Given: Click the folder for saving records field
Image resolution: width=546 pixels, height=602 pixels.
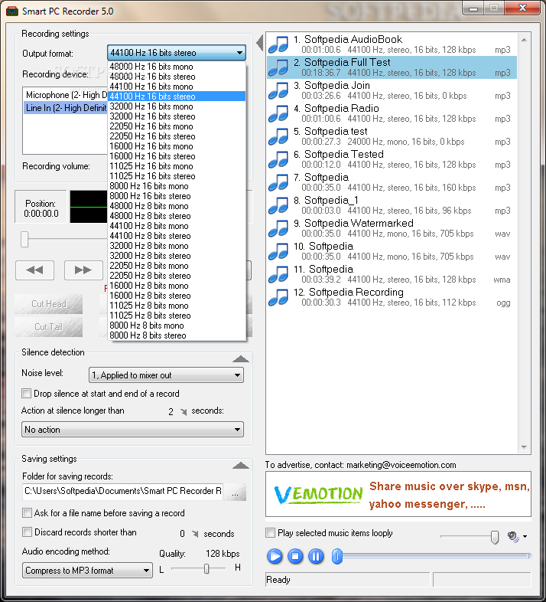Looking at the screenshot, I should [x=123, y=491].
